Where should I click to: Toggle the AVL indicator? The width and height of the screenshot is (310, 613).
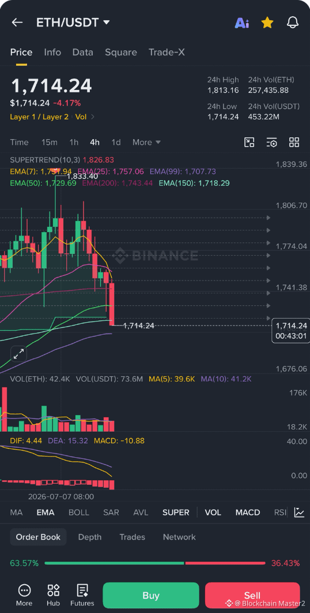tap(141, 512)
